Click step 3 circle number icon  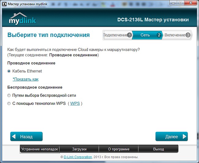click(x=188, y=35)
